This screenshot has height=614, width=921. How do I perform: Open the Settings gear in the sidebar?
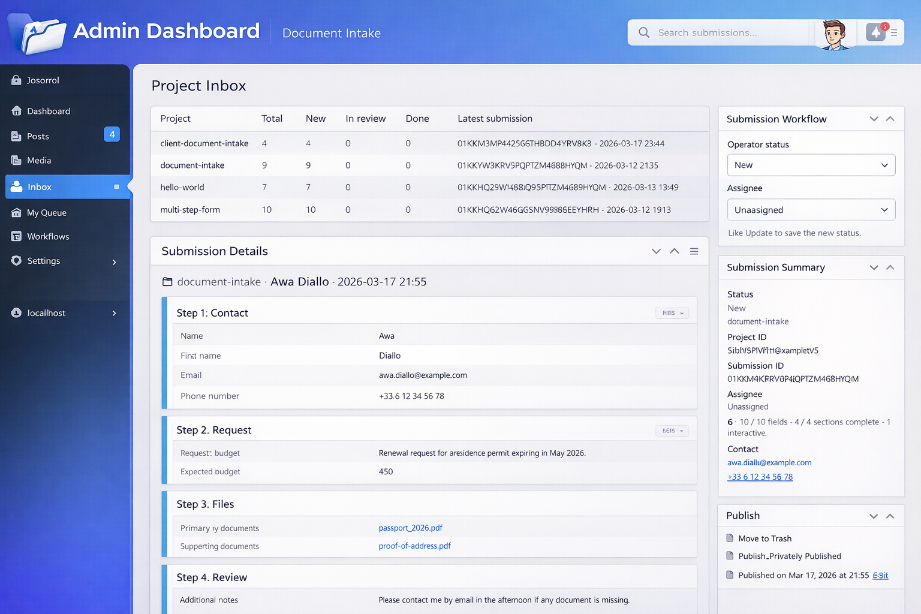point(17,261)
